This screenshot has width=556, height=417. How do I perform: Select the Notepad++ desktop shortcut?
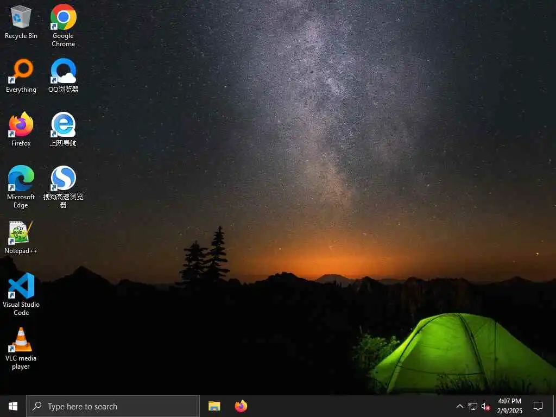21,237
